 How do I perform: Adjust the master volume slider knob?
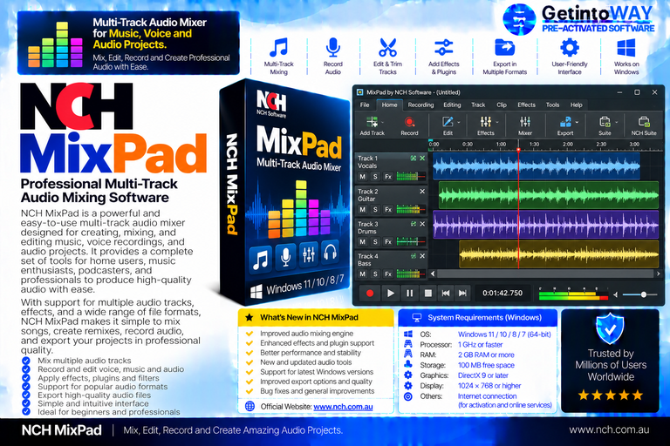click(x=644, y=294)
